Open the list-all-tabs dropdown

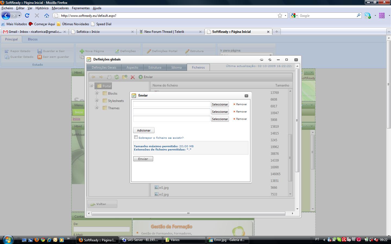[x=389, y=32]
